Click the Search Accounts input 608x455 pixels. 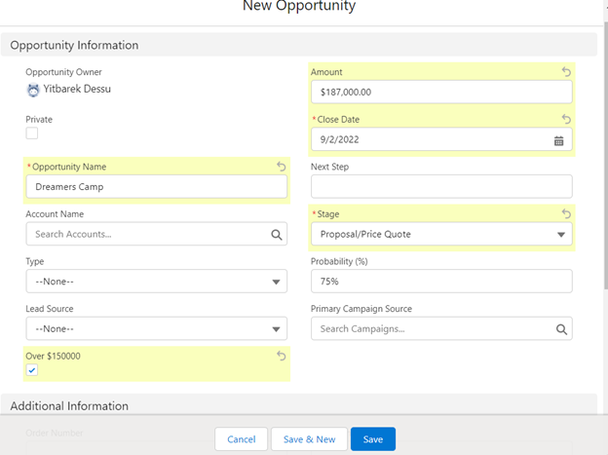click(x=156, y=234)
